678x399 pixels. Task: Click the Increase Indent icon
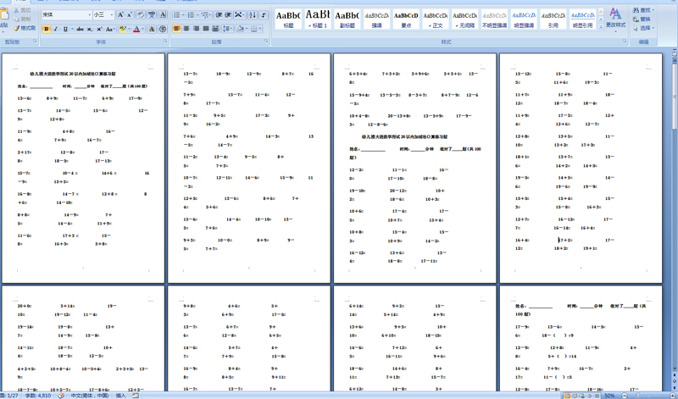pos(228,15)
